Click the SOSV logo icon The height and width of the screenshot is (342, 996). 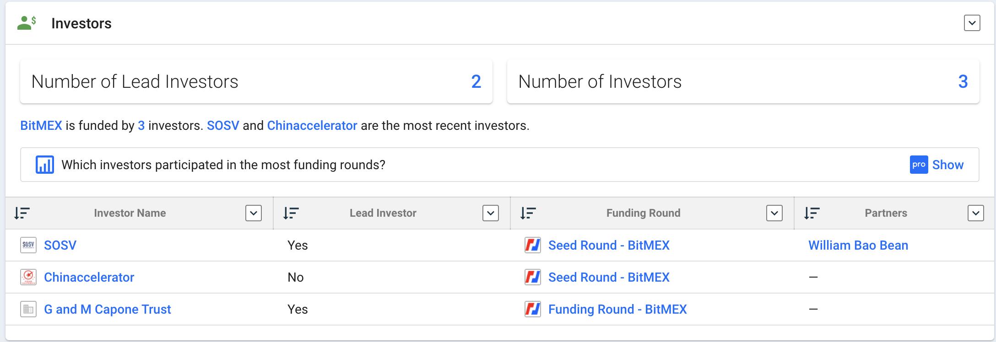(x=28, y=245)
